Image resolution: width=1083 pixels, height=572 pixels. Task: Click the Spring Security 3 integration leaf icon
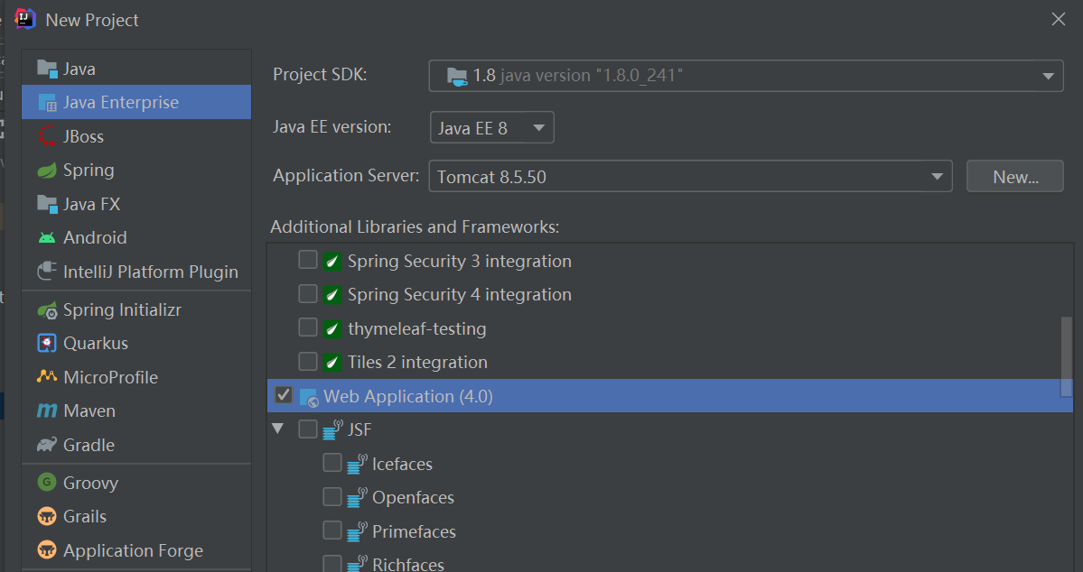[333, 261]
